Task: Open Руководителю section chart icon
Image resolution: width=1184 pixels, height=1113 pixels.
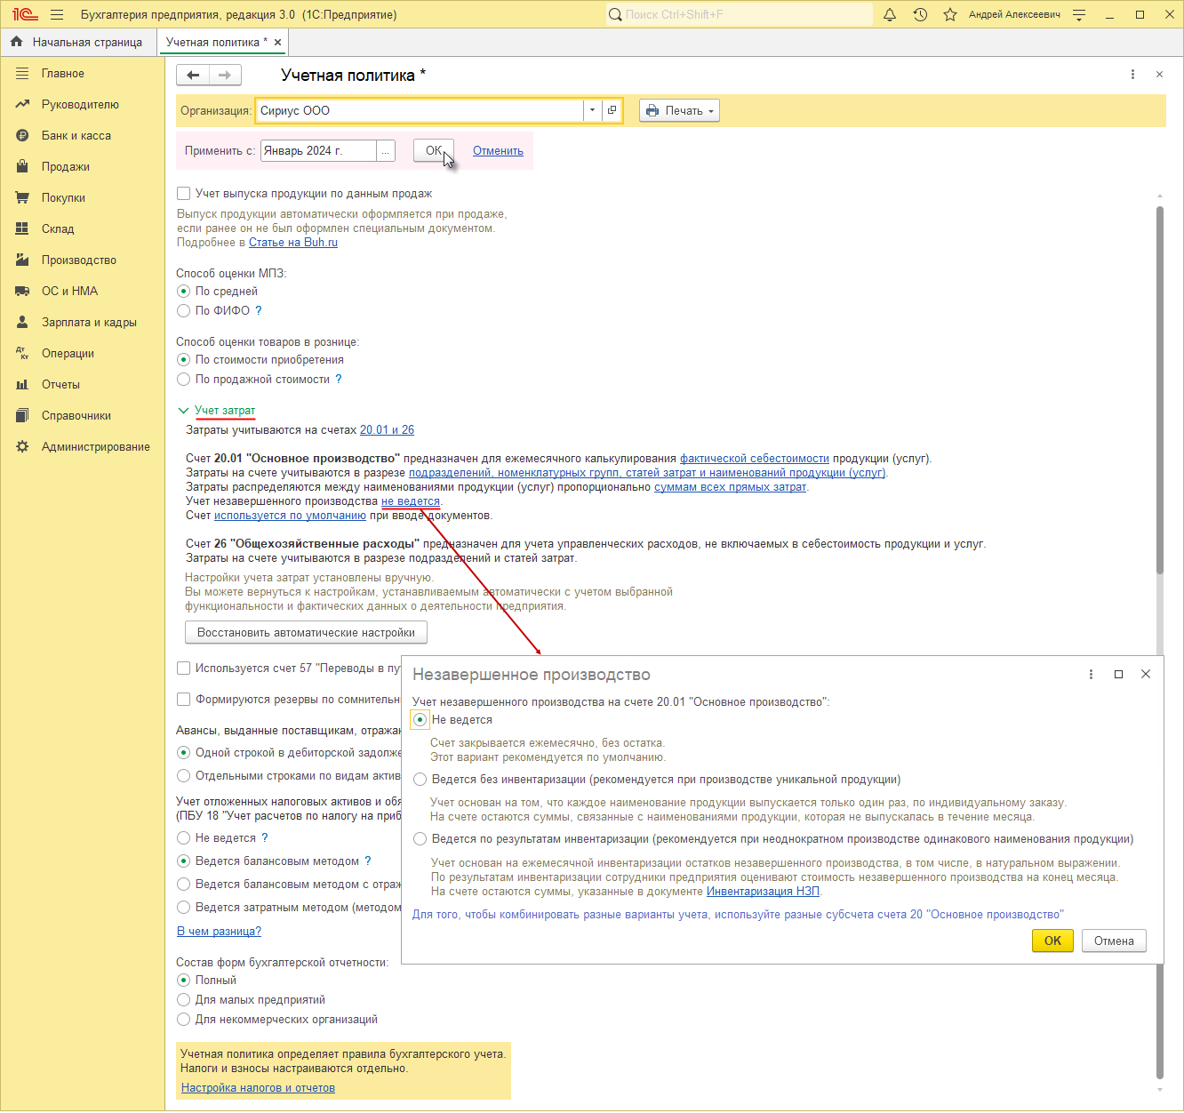Action: [22, 104]
